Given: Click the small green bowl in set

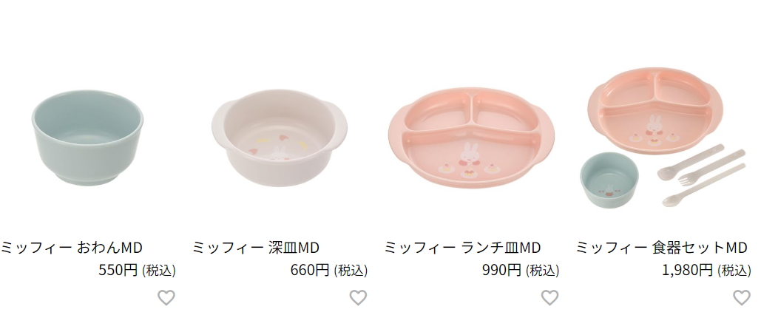Looking at the screenshot, I should (x=609, y=180).
